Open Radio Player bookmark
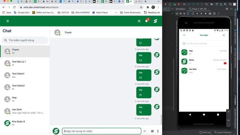This screenshot has height=135, width=240. [x=100, y=12]
